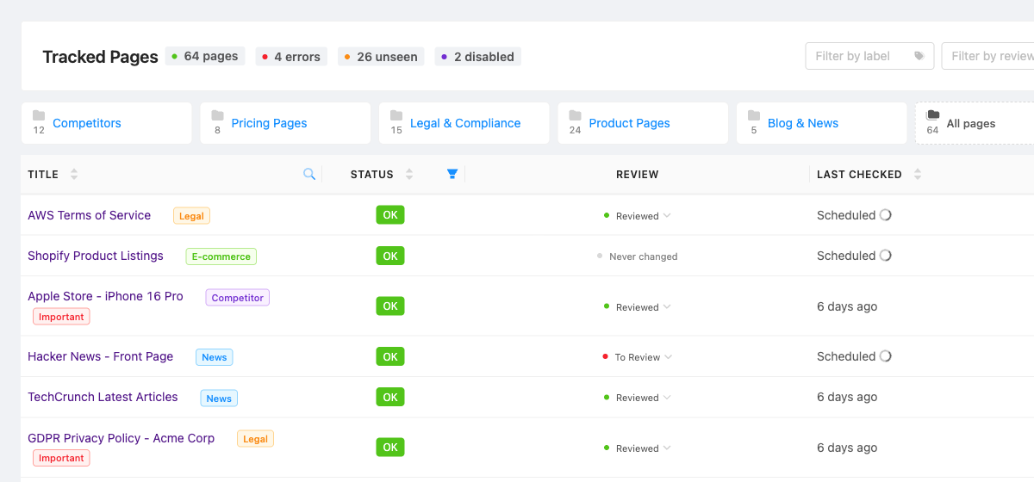
Task: Click the Pricing Pages folder icon
Action: point(217,115)
